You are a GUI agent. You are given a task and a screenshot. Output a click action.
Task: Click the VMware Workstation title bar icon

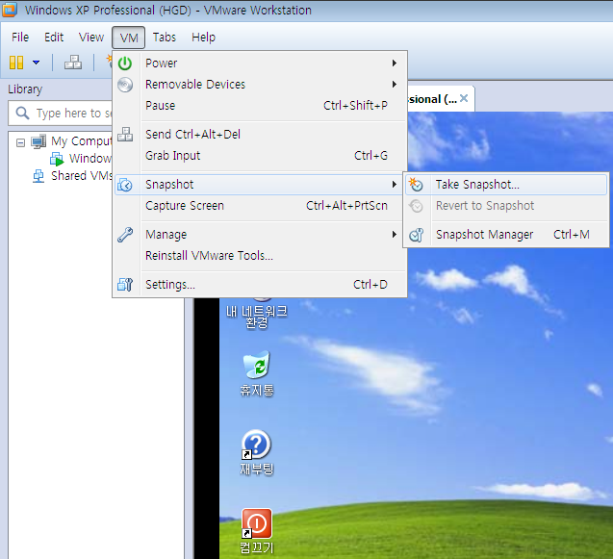(x=10, y=10)
